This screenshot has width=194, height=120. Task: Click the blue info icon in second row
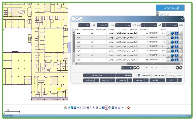pos(176,38)
